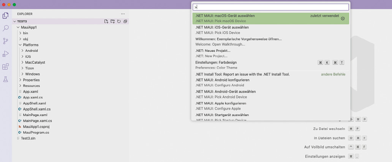Click the gear icon on macOS-Gerät command
Screen dimensions: 392x162
tap(343, 19)
